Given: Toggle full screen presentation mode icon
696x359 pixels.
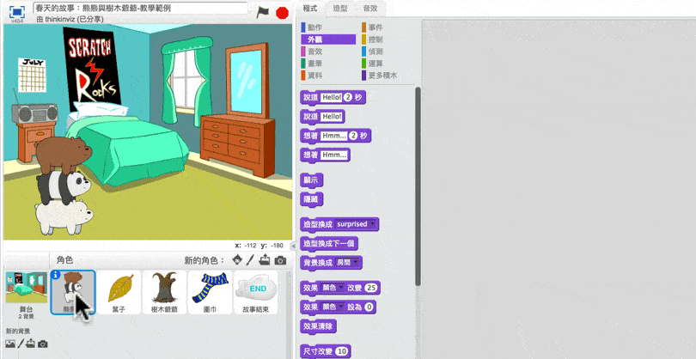Looking at the screenshot, I should 17,12.
